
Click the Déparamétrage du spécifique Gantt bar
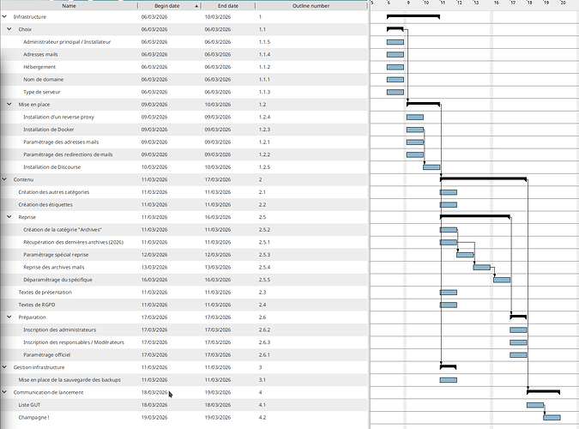(502, 280)
